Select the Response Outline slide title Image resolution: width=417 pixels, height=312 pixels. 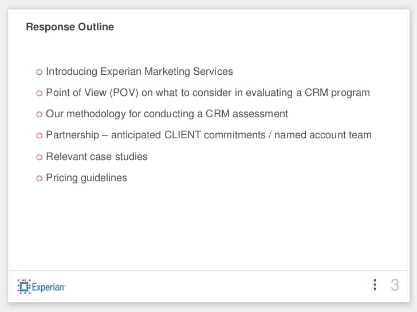(70, 27)
